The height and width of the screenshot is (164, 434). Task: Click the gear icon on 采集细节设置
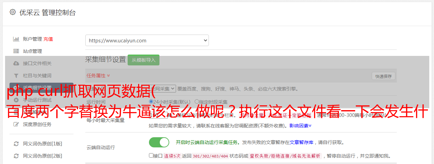16,88
